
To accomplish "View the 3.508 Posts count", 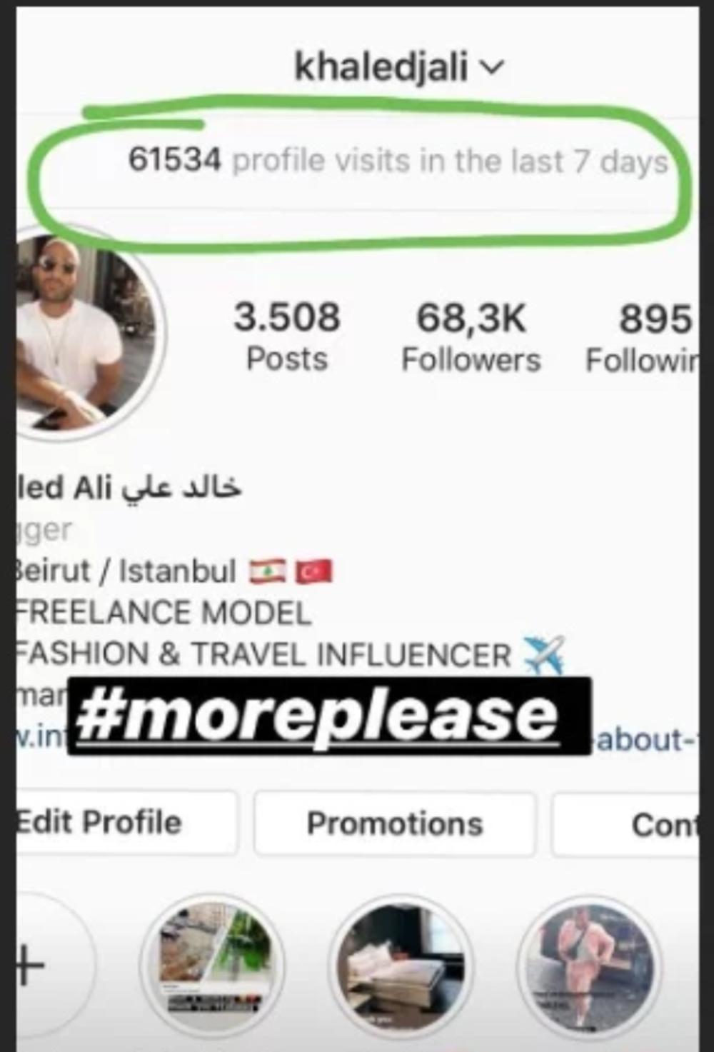I will click(287, 336).
